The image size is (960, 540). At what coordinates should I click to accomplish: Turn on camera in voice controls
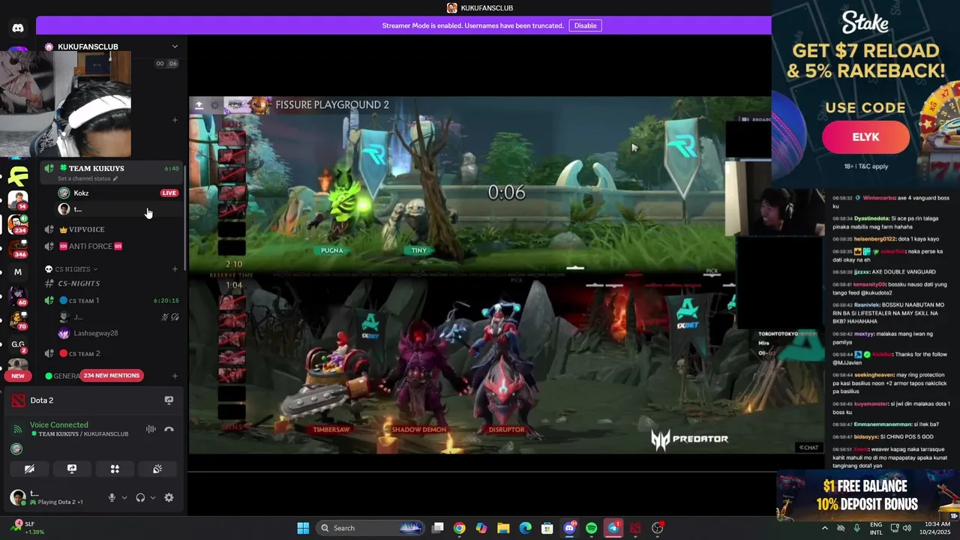(x=29, y=469)
